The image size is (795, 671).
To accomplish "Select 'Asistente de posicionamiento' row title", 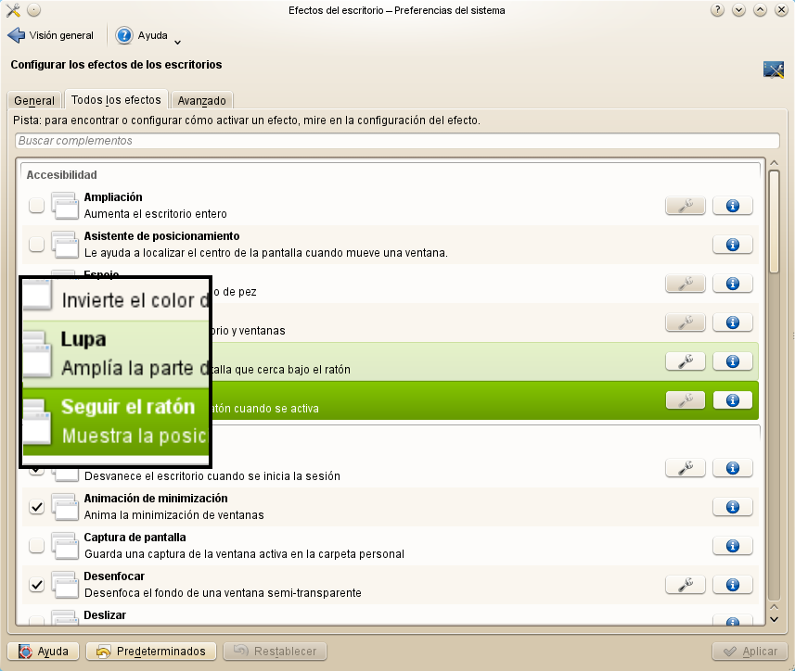I will point(161,236).
